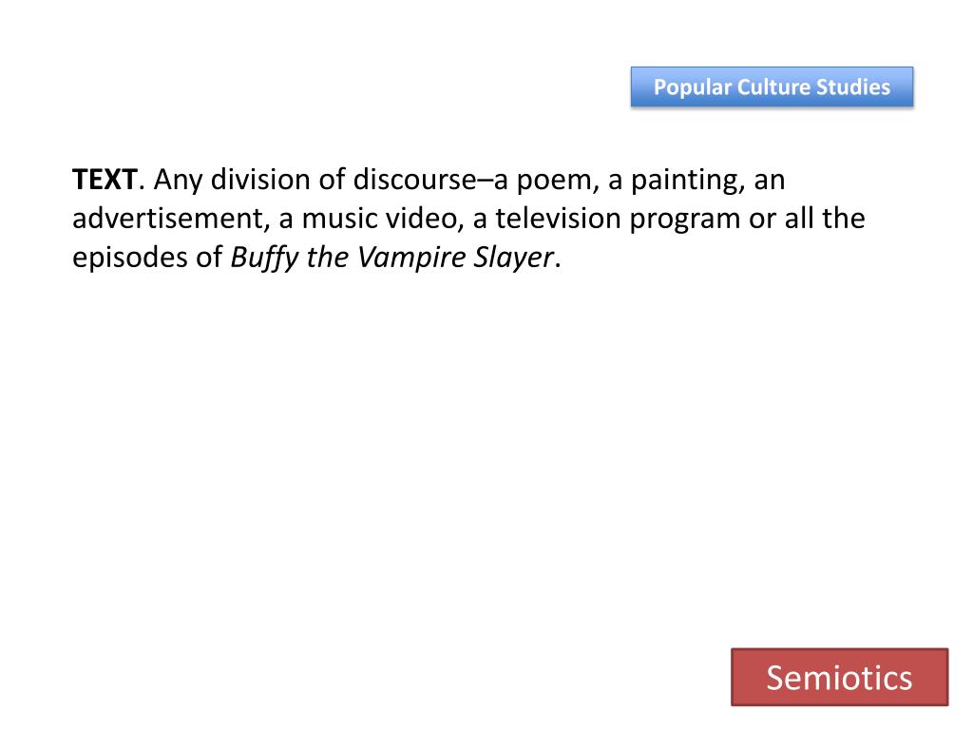Open the red Semiotics button
The width and height of the screenshot is (973, 730).
coord(840,677)
